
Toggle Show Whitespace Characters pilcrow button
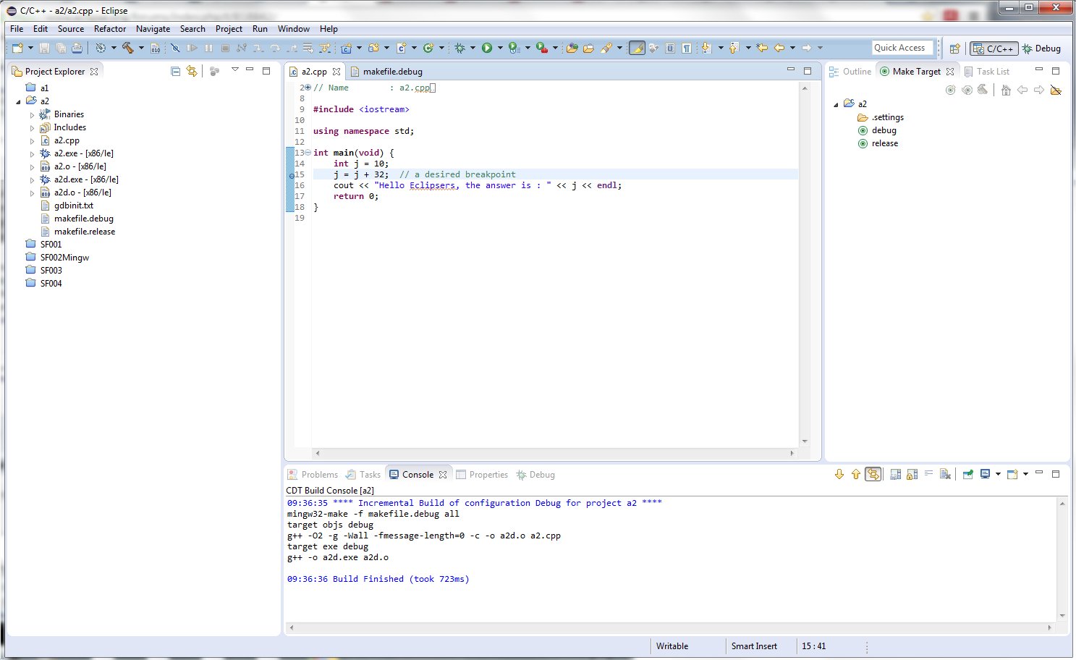(x=687, y=48)
